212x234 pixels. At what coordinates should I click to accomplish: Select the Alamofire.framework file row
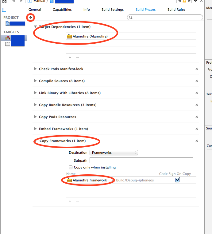click(131, 180)
